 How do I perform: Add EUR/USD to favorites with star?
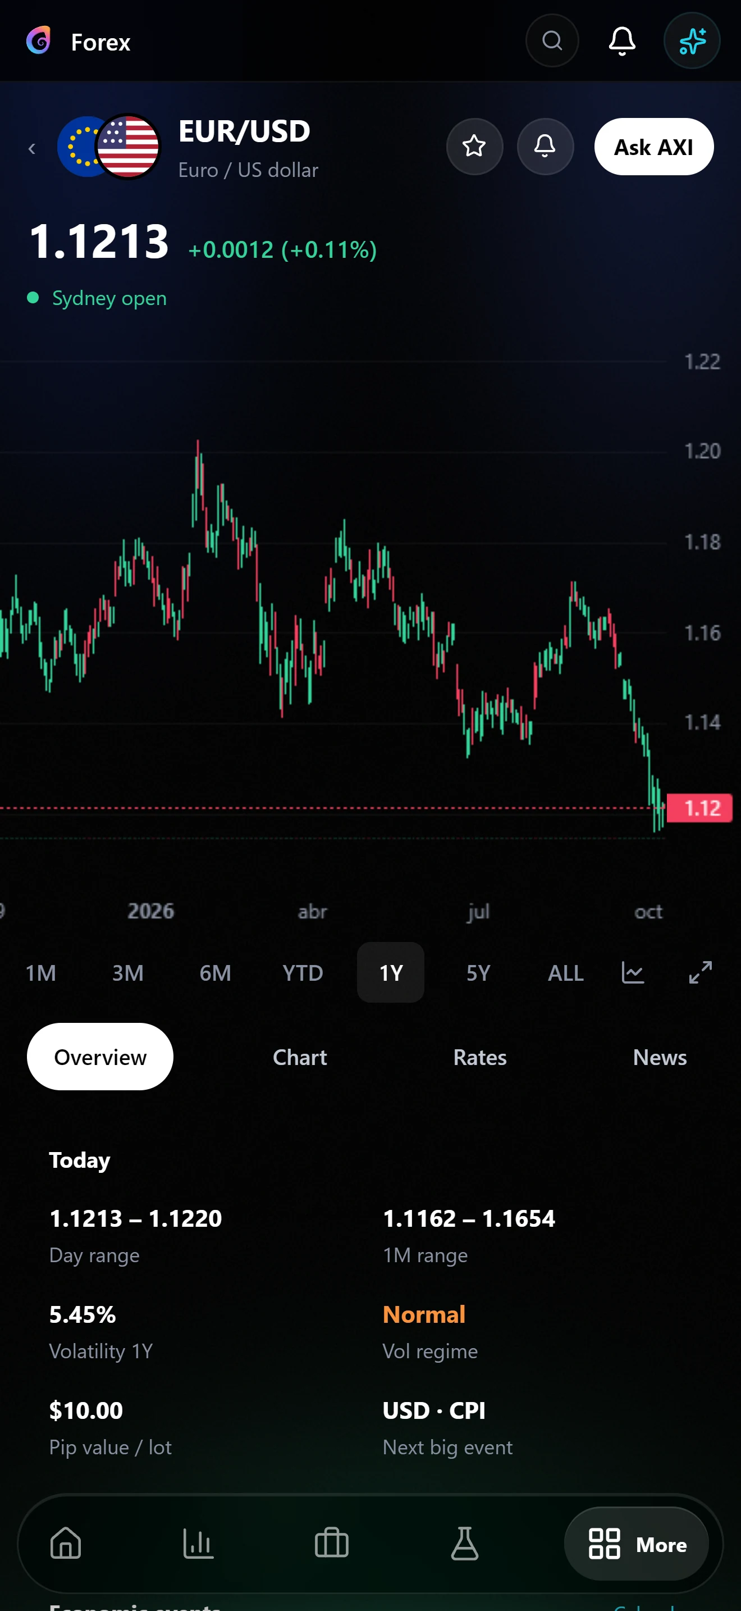474,147
